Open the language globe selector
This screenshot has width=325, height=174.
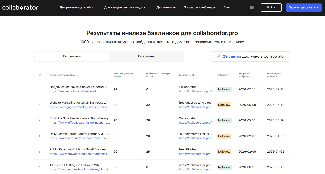pos(252,8)
